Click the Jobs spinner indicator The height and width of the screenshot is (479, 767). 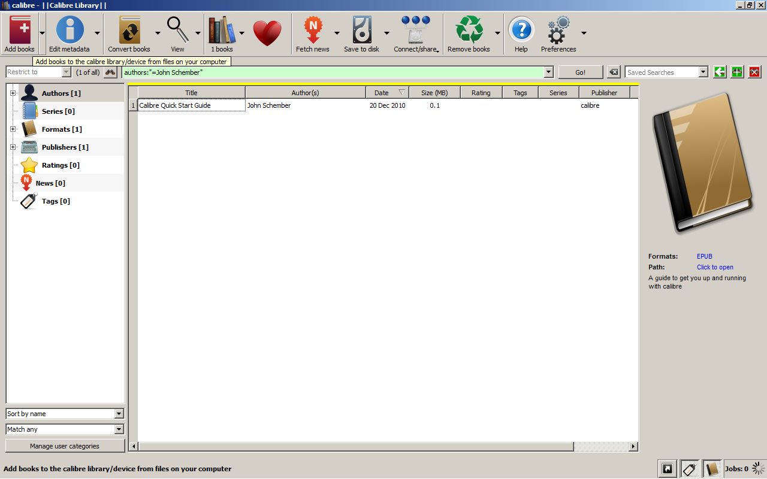click(x=759, y=468)
